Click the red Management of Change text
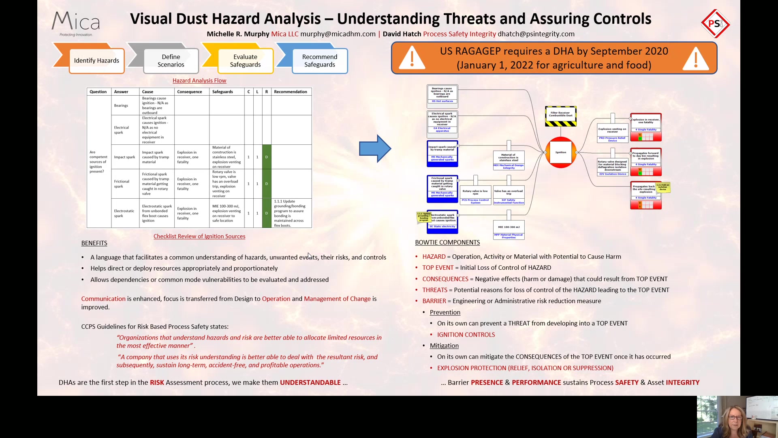The width and height of the screenshot is (778, 438). [x=337, y=298]
